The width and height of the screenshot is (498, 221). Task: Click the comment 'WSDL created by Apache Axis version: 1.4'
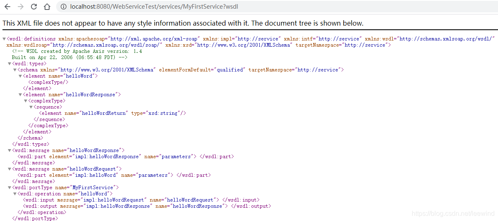point(77,51)
